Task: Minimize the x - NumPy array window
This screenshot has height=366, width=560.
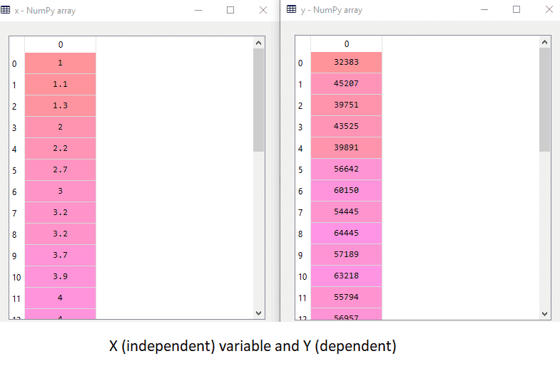Action: click(198, 10)
